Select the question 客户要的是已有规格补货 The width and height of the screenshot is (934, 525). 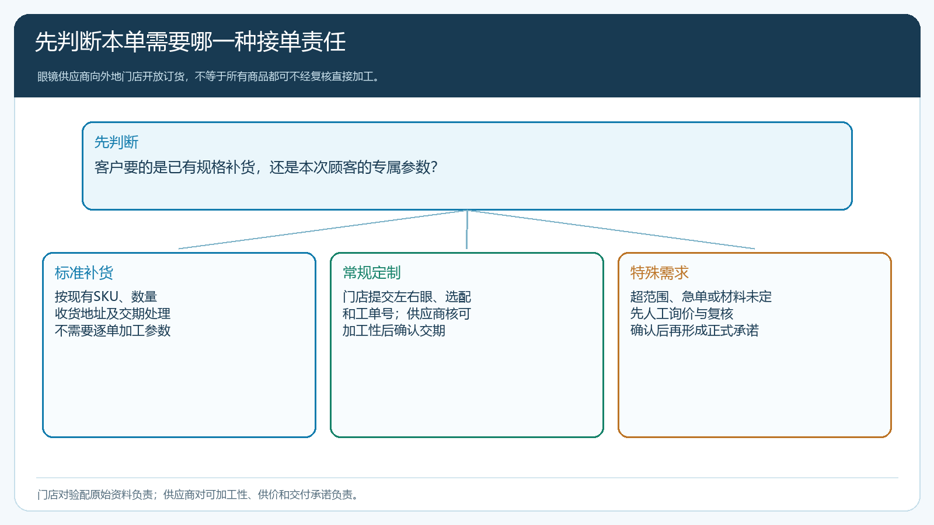(x=266, y=167)
